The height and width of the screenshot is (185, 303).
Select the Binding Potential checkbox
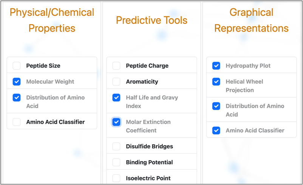[x=116, y=162]
